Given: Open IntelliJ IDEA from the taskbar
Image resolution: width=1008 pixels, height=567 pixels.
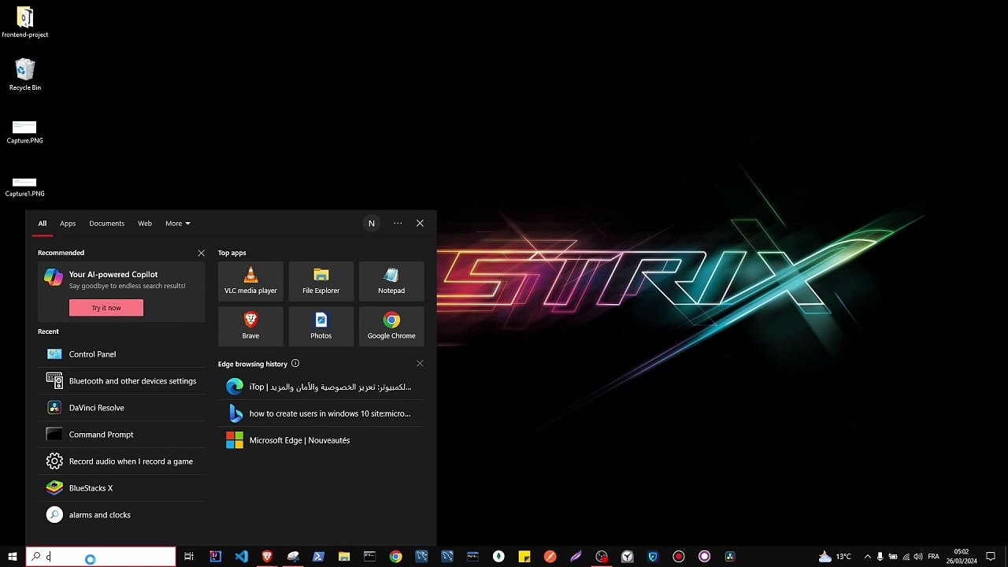Looking at the screenshot, I should click(215, 557).
